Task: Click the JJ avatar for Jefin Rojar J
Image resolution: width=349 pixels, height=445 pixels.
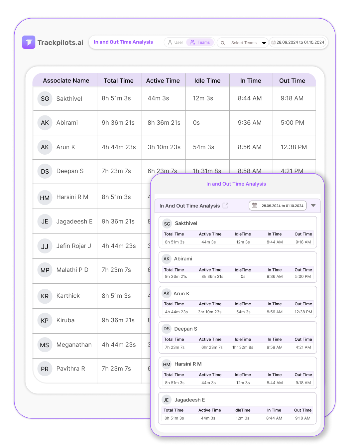Action: pyautogui.click(x=45, y=246)
